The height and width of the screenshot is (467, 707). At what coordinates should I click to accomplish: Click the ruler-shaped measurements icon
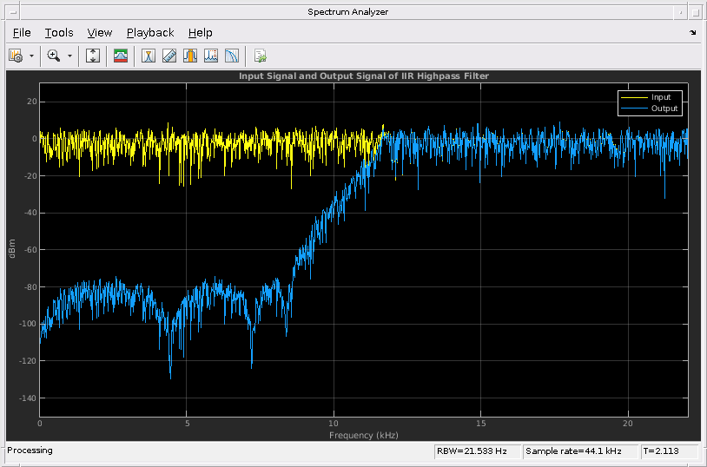169,56
